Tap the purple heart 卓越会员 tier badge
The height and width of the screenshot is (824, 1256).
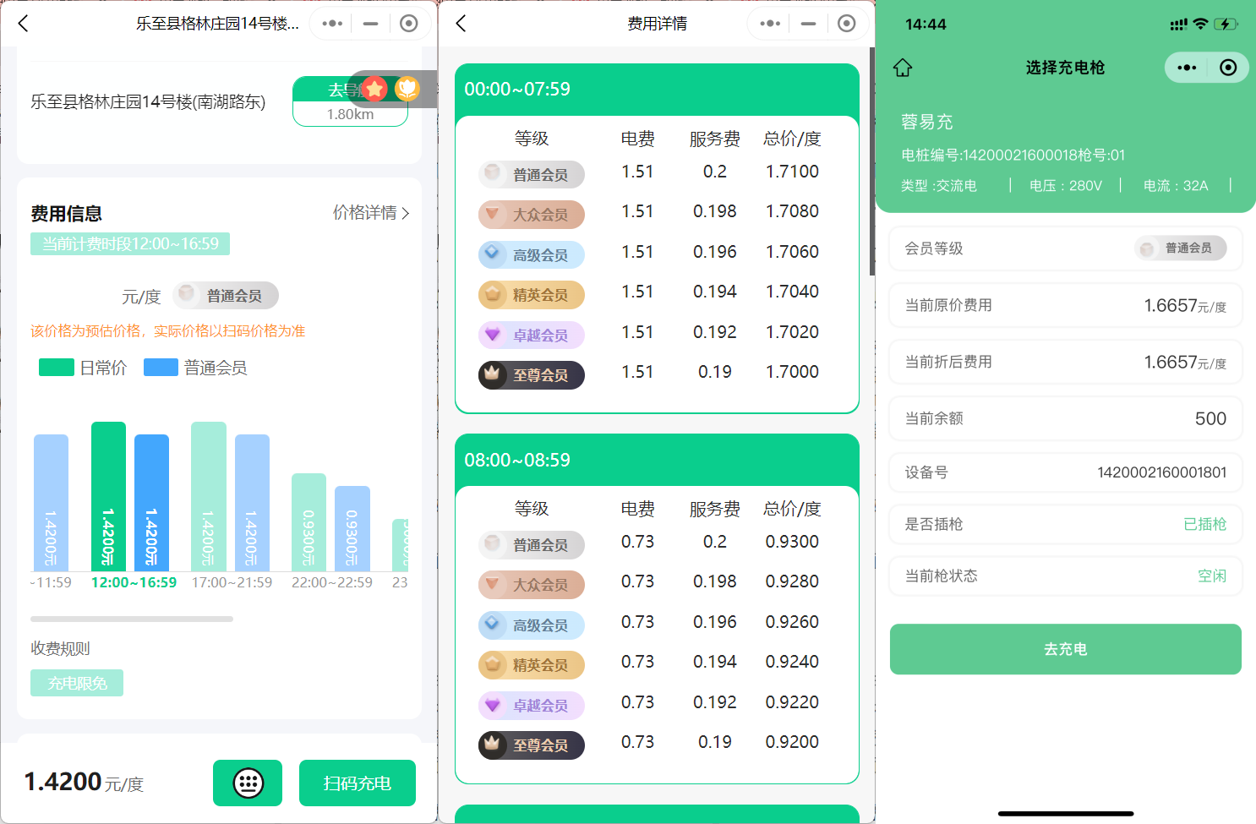point(531,335)
